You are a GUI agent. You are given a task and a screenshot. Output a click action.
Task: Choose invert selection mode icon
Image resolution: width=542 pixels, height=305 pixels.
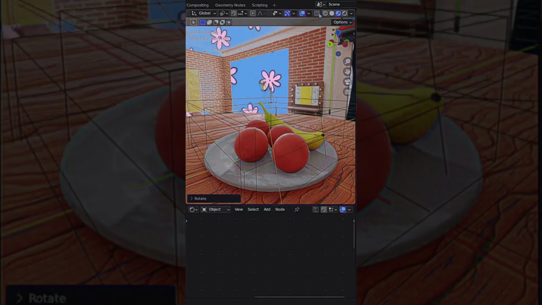tap(222, 22)
